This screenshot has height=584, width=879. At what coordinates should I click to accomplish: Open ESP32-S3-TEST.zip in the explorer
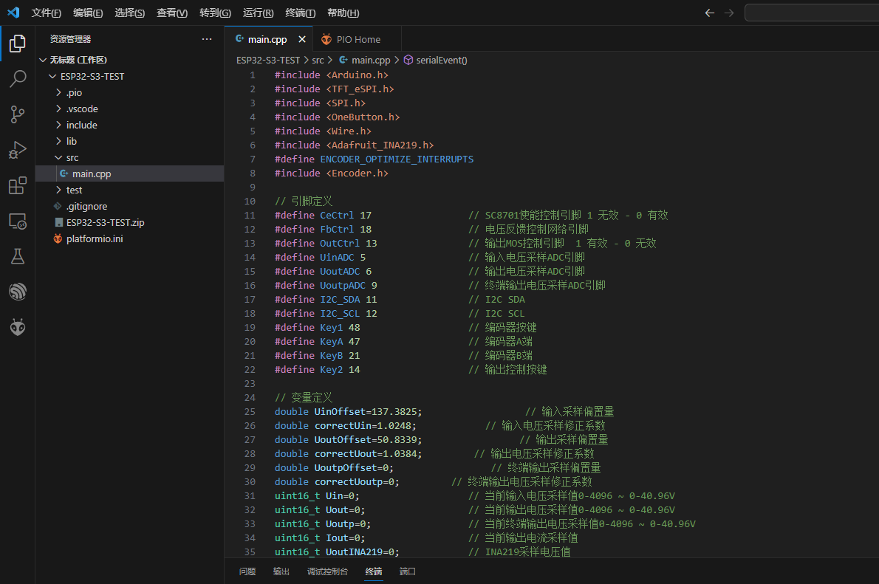click(129, 222)
